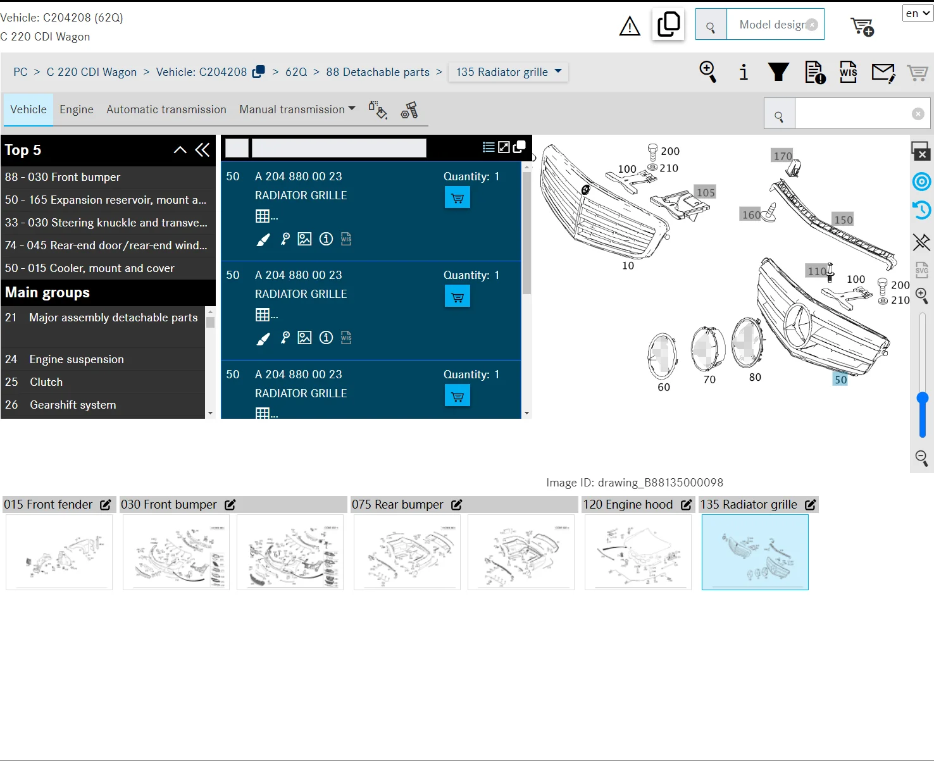The height and width of the screenshot is (761, 934).
Task: Open the information 'i' icon
Action: click(x=744, y=71)
